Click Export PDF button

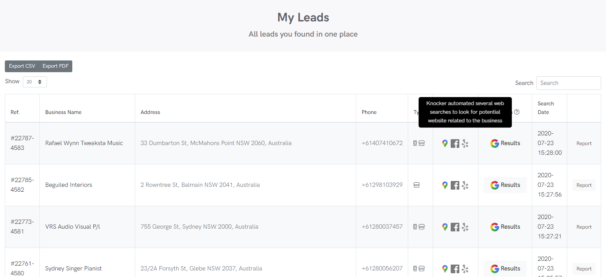tap(55, 66)
